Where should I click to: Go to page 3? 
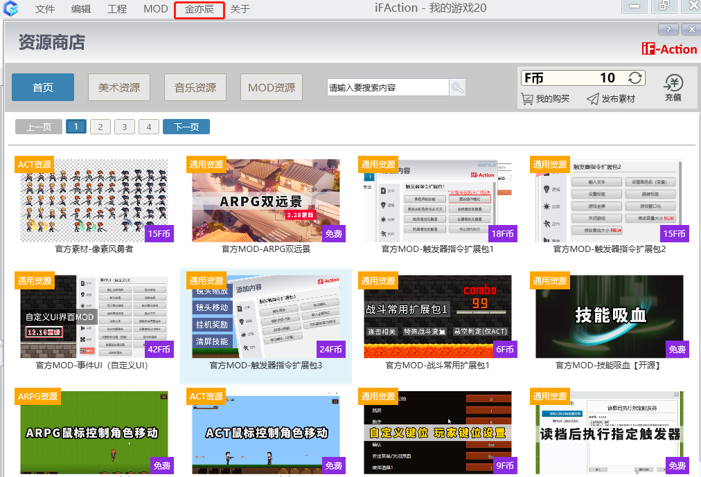(x=124, y=127)
